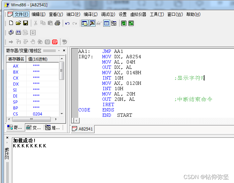
Task: Open a file using the folder icon
Action: click(18, 23)
